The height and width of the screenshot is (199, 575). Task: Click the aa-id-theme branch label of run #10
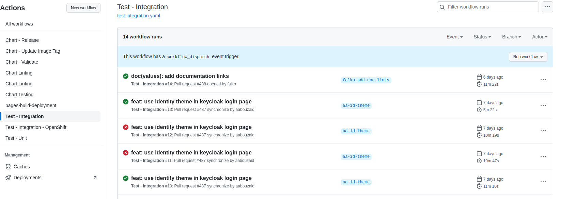pos(356,182)
